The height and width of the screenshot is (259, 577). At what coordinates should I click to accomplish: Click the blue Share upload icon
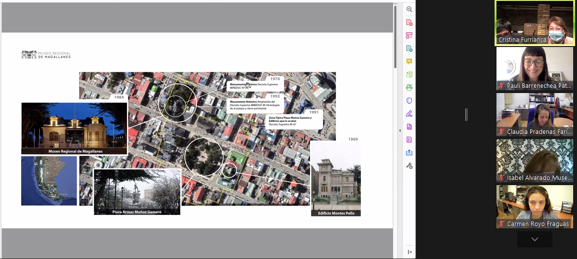pos(409,153)
